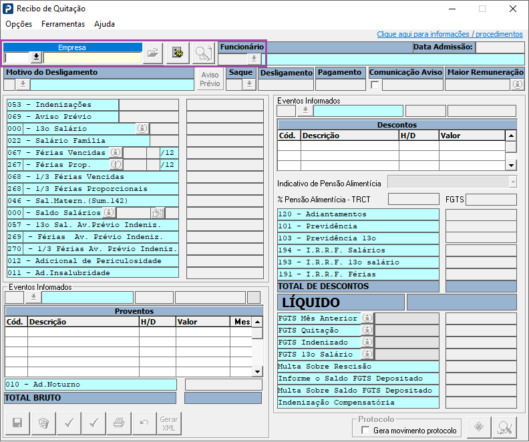The image size is (529, 442).
Task: Click the FGTS percentage input field
Action: click(x=491, y=200)
